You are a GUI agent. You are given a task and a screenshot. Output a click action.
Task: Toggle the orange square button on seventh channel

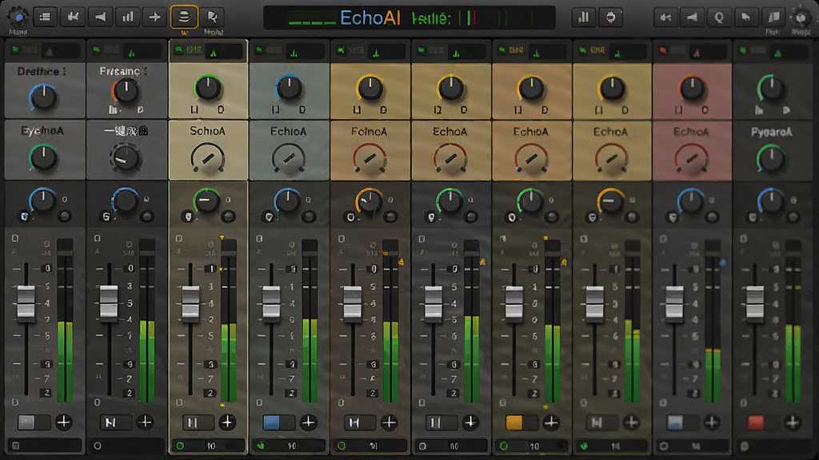tap(513, 422)
